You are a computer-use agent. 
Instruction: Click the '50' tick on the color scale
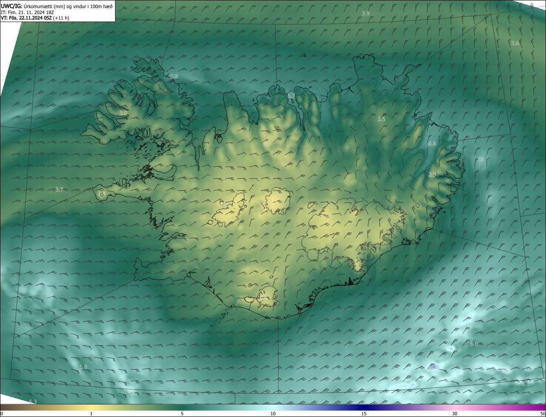tap(543, 414)
